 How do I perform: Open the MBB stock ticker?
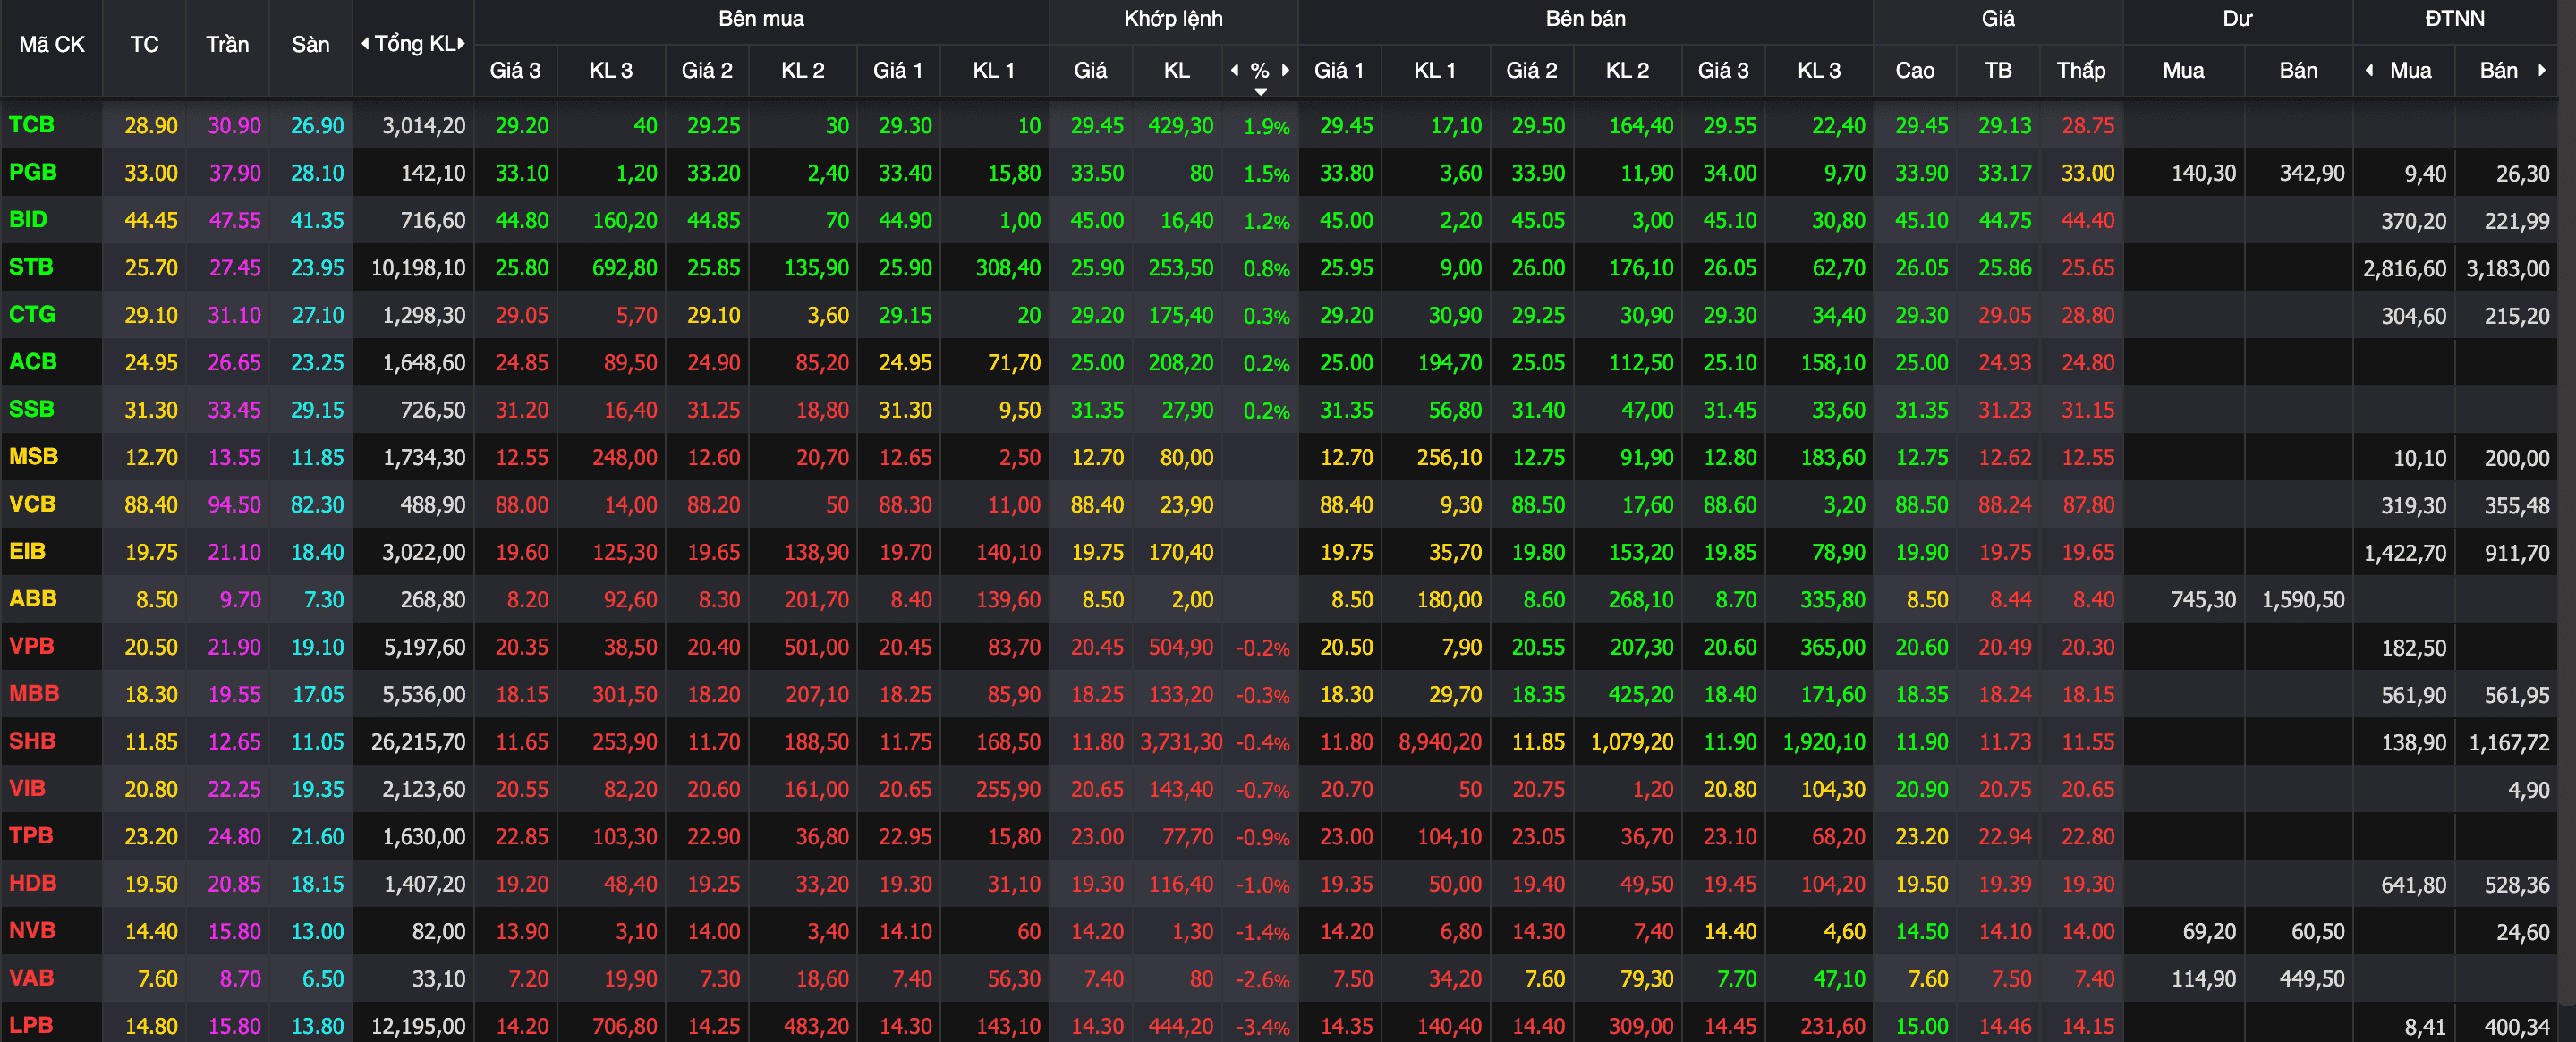(x=34, y=693)
